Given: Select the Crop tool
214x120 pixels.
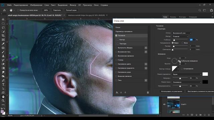Looking at the screenshot, I should (x=3, y=36).
